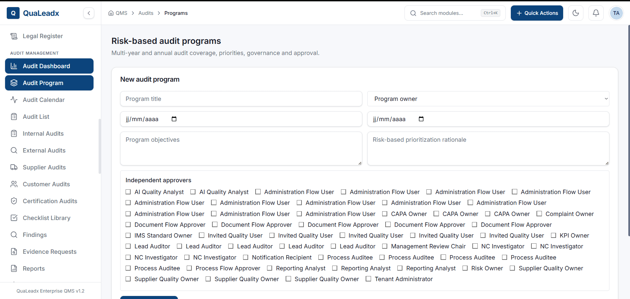Click the QuaLeadx Q logo icon

point(13,13)
